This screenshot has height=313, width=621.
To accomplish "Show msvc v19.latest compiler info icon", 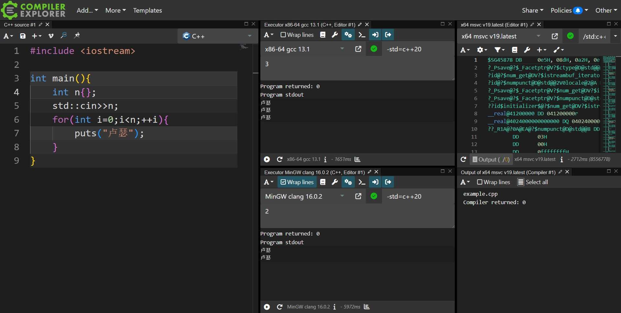I will coord(562,160).
